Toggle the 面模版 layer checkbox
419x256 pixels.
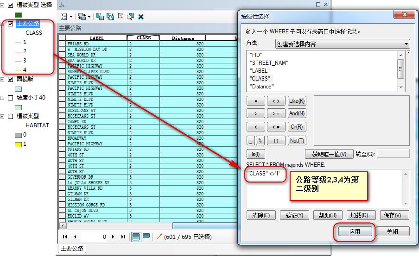click(10, 79)
